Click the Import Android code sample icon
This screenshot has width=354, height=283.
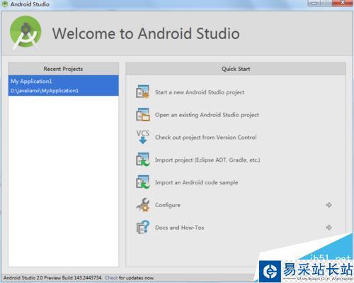(143, 182)
